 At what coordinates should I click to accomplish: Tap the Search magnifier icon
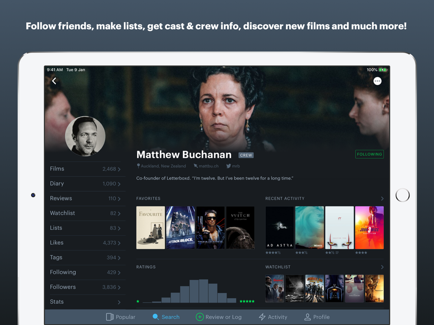tap(156, 317)
